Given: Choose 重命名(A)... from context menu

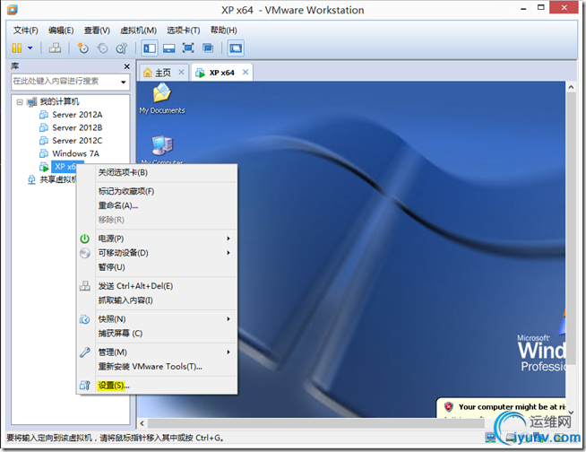Looking at the screenshot, I should (x=118, y=205).
